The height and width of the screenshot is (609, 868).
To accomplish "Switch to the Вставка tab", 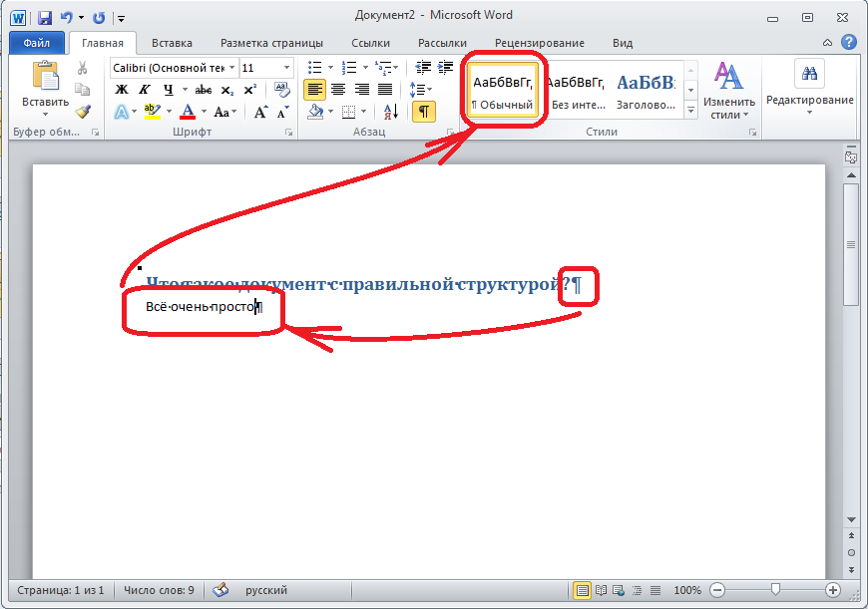I will [x=172, y=43].
